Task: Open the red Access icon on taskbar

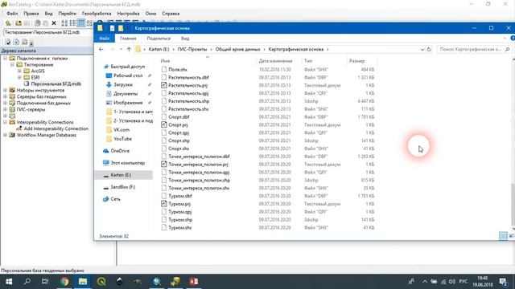Action: pos(193,282)
